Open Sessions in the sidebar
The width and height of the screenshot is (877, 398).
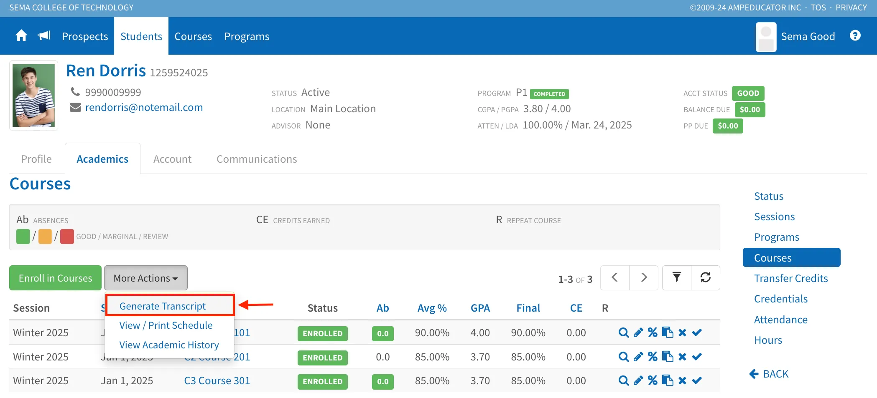(774, 217)
